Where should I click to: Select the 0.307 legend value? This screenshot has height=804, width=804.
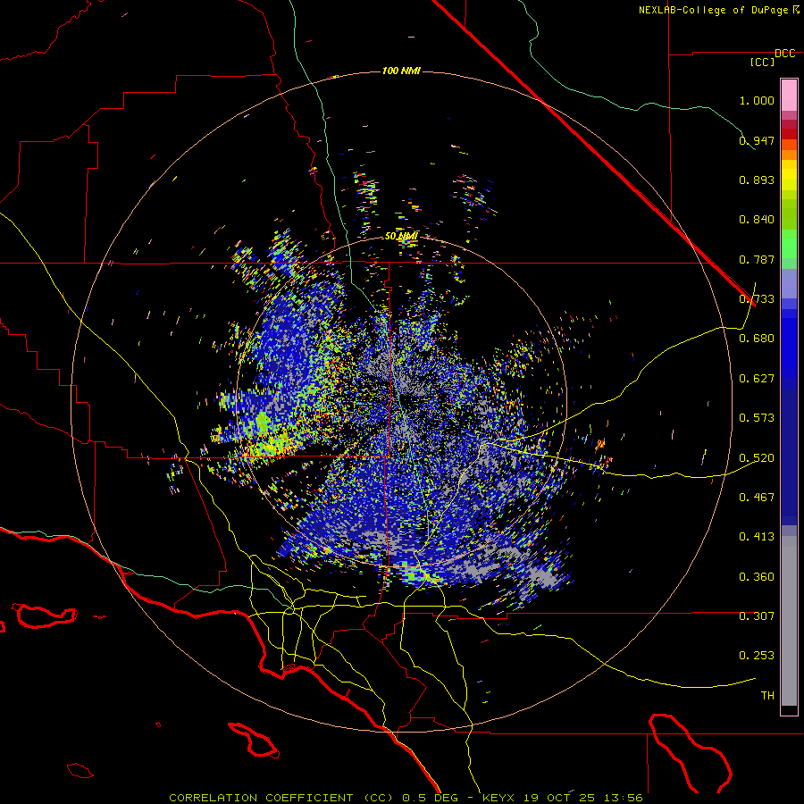(x=757, y=616)
